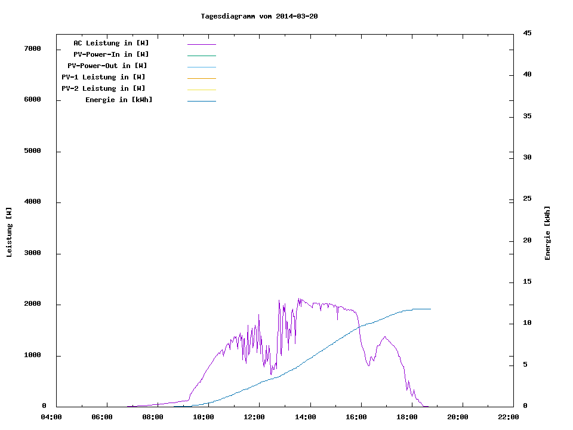This screenshot has height=430, width=573.
Task: Select the 10 tick label on Energie axis
Action: pos(527,323)
